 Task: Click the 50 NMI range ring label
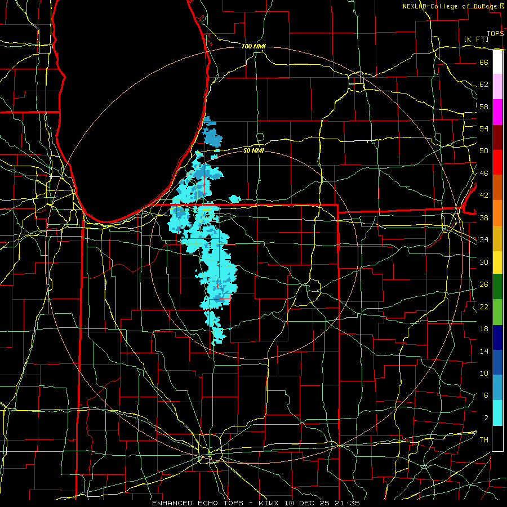(253, 150)
